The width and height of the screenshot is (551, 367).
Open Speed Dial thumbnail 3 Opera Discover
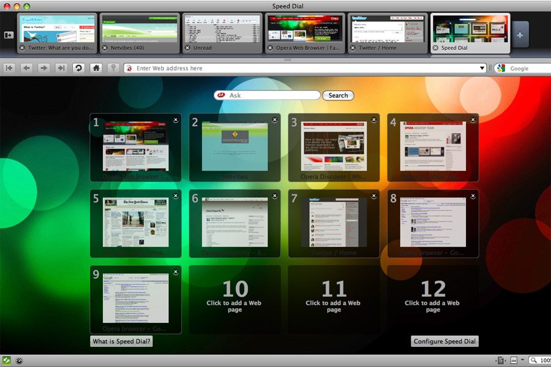(x=334, y=146)
